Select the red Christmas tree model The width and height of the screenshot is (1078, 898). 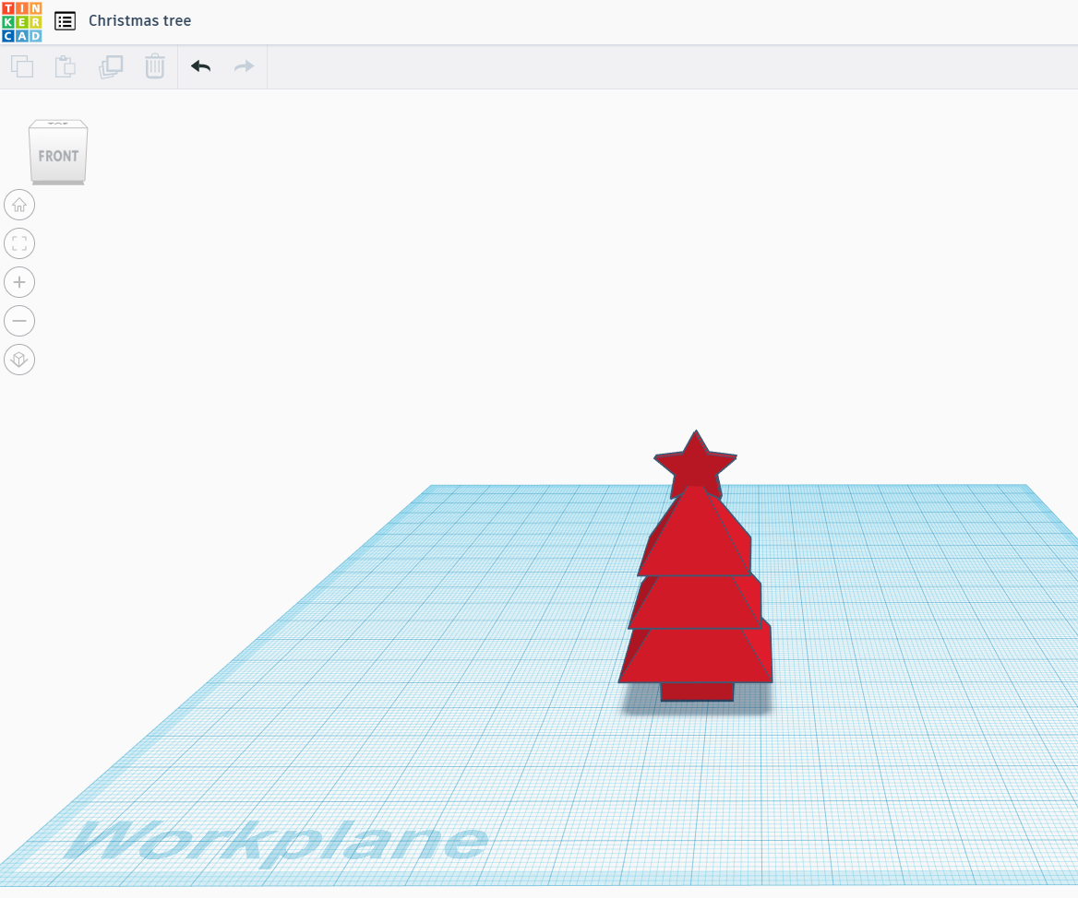(x=697, y=599)
